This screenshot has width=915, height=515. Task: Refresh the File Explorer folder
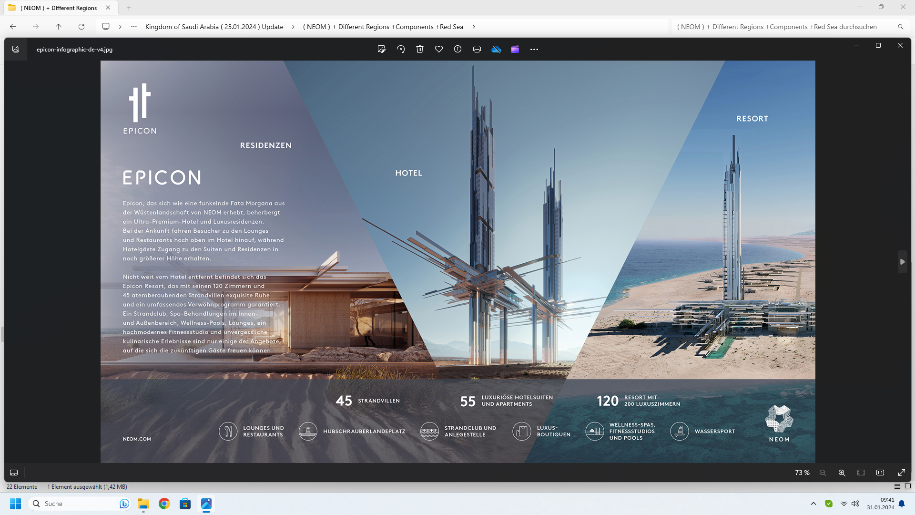click(x=81, y=27)
